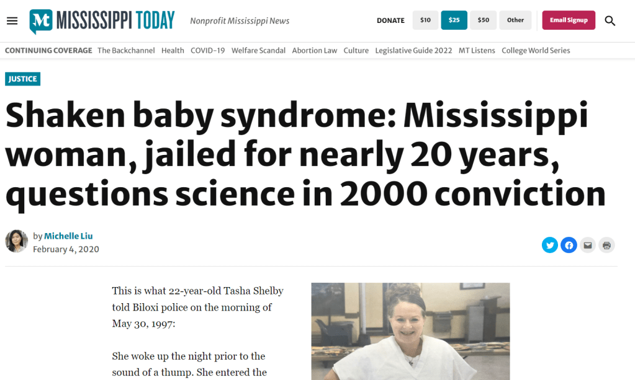
Task: Print this article
Action: point(606,245)
